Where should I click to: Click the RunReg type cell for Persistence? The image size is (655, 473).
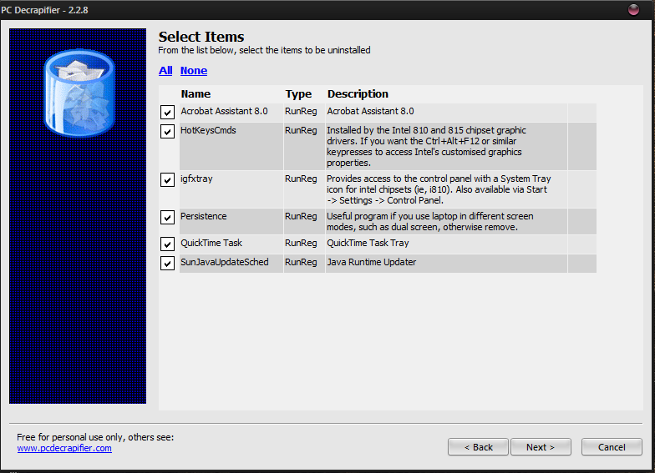click(304, 221)
